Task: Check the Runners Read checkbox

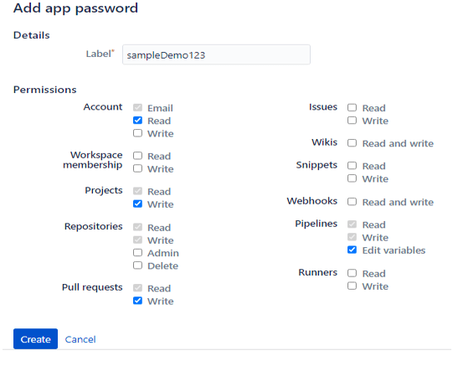Action: point(352,273)
